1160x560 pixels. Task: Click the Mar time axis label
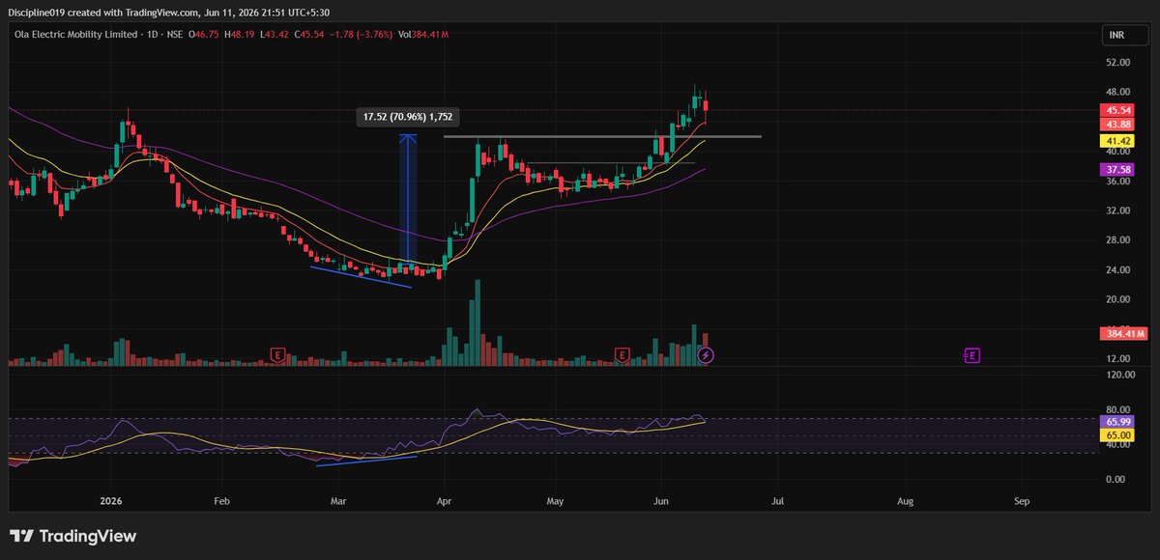point(338,502)
